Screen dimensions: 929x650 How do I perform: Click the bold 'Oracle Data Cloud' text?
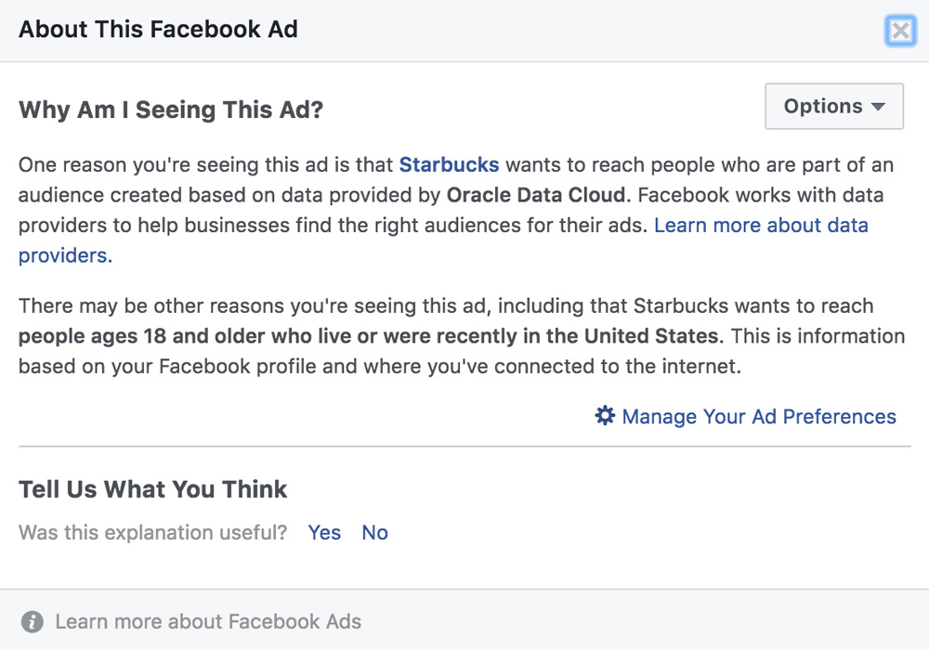click(x=538, y=196)
